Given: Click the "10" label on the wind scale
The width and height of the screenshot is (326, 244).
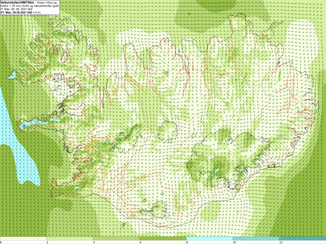Looking at the screenshot, I should click(x=234, y=242).
